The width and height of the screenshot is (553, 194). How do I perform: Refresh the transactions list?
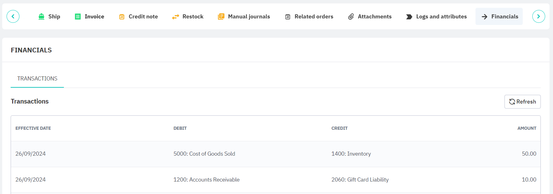(x=522, y=102)
